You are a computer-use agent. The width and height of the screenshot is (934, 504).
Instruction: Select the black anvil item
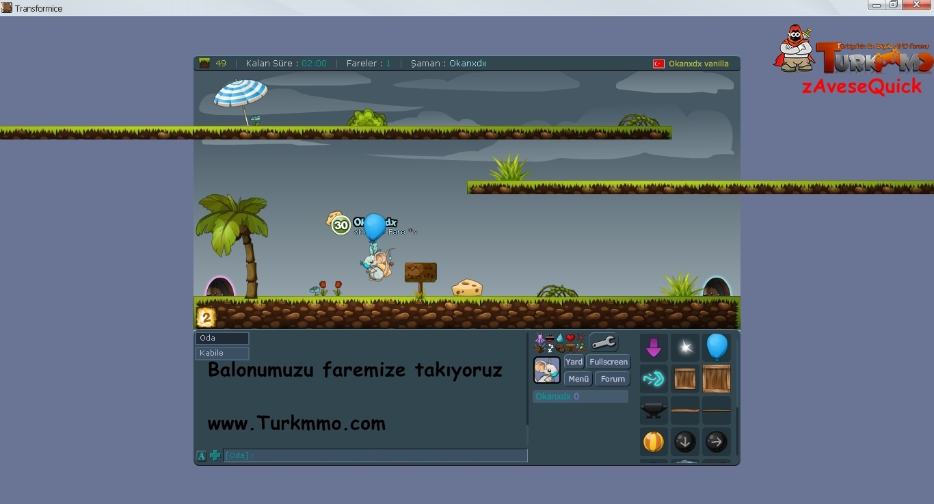point(654,410)
